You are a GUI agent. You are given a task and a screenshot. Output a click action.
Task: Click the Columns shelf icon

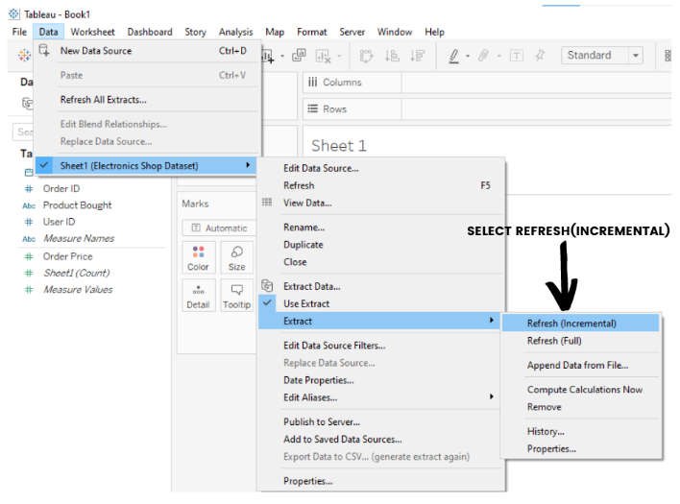pyautogui.click(x=313, y=82)
